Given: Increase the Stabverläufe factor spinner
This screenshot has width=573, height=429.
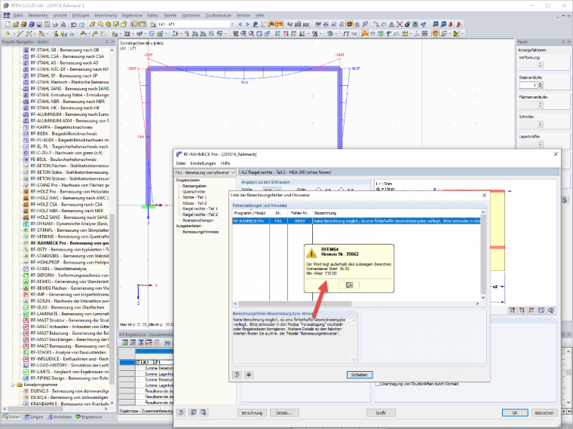Looking at the screenshot, I should coord(541,84).
